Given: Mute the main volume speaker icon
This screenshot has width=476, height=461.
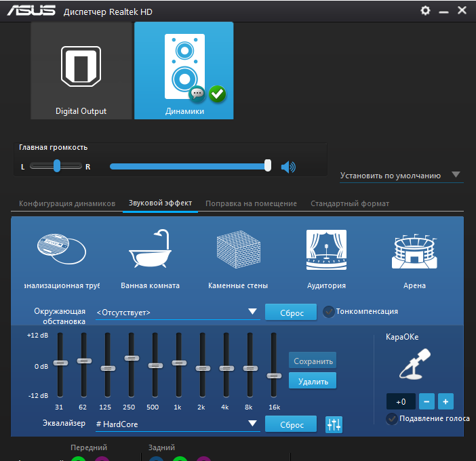Looking at the screenshot, I should (x=289, y=167).
